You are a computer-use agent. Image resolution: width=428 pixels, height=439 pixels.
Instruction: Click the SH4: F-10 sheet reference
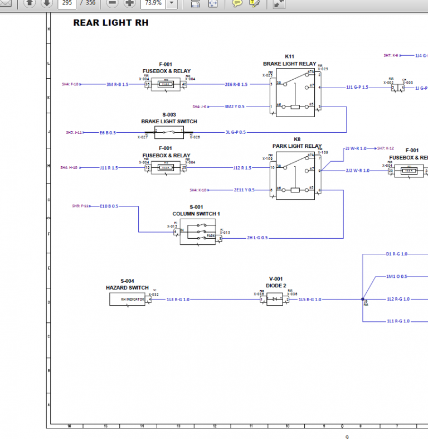coord(70,84)
